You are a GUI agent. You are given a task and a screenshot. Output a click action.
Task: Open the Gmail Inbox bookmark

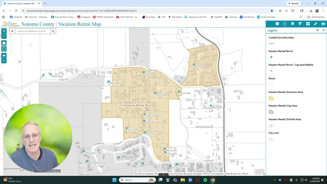37,17
